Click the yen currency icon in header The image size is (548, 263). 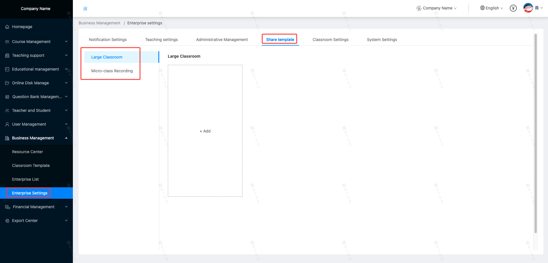513,8
